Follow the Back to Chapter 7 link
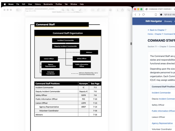The width and height of the screenshot is (175, 131). coord(157,30)
